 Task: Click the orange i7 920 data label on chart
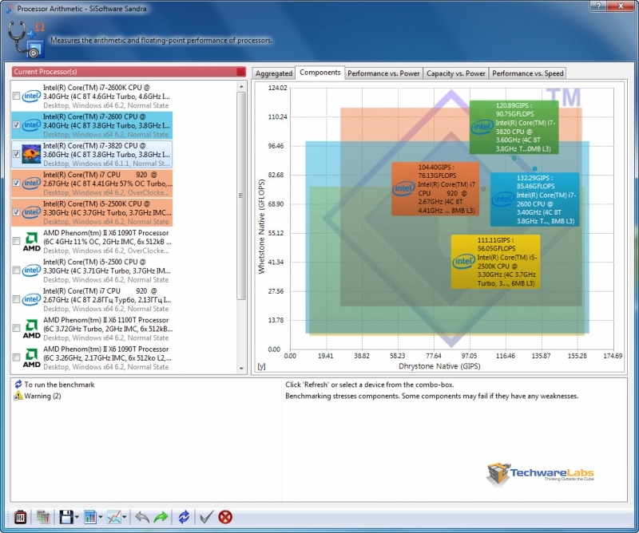pos(435,188)
